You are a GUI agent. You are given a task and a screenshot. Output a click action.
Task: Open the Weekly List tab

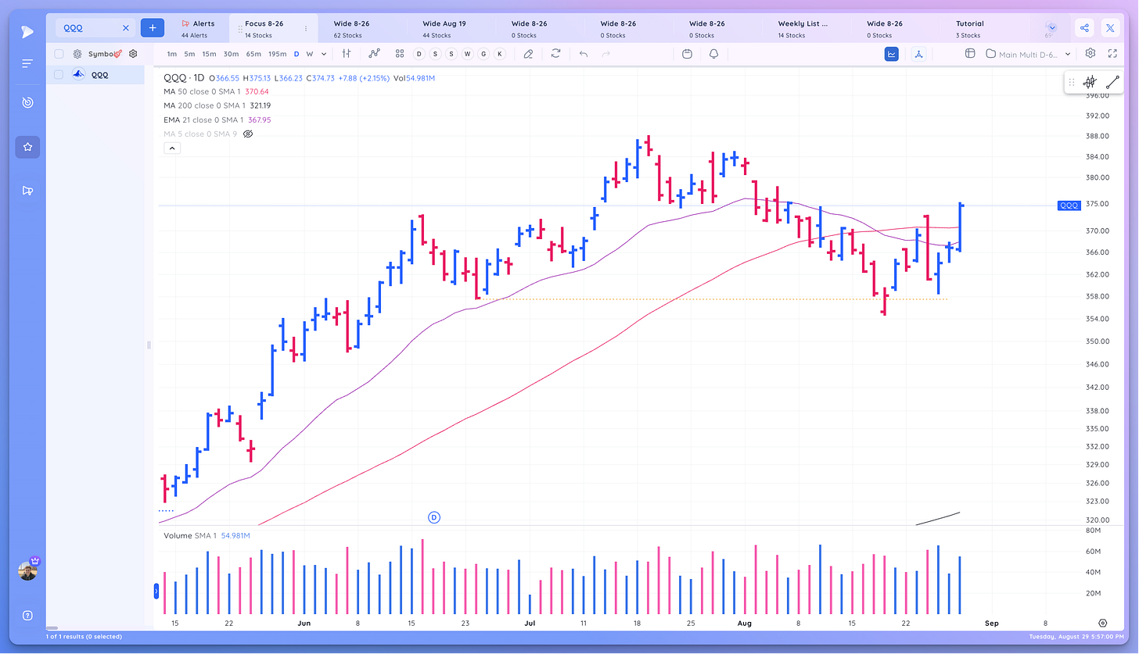point(801,29)
